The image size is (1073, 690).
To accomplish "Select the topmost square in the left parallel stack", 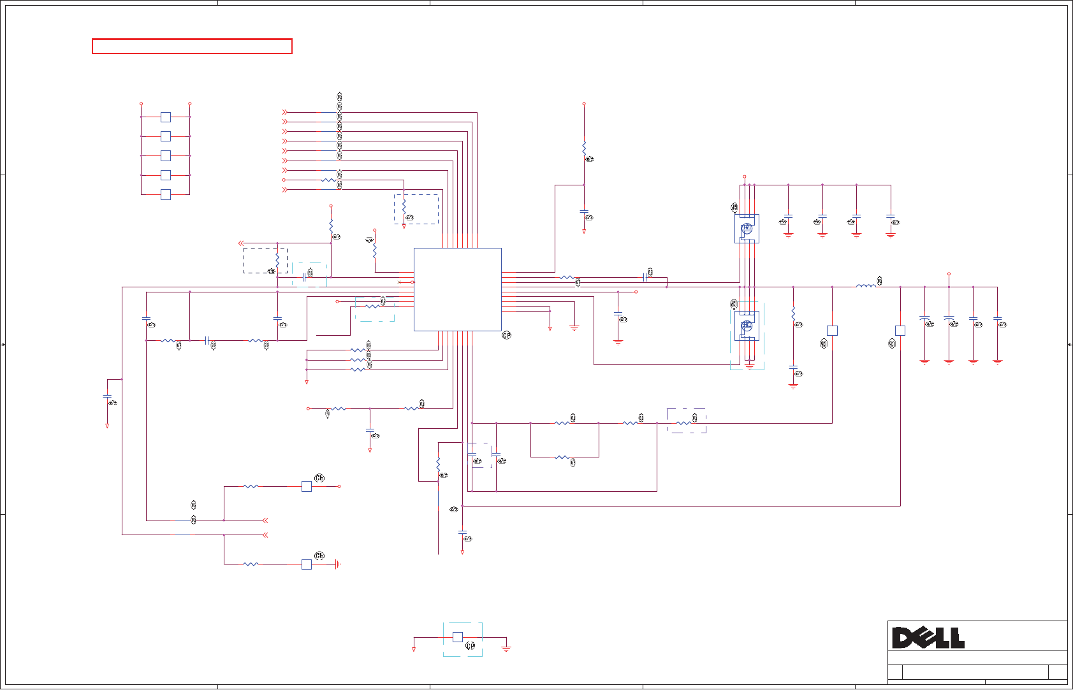I will (x=166, y=117).
